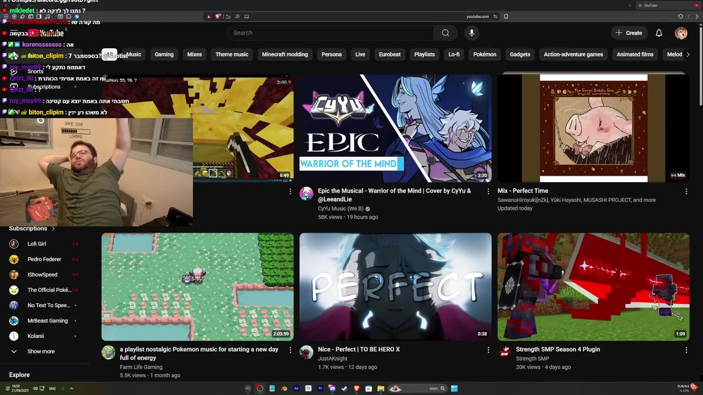Open the notifications bell
703x395 pixels.
(x=659, y=33)
